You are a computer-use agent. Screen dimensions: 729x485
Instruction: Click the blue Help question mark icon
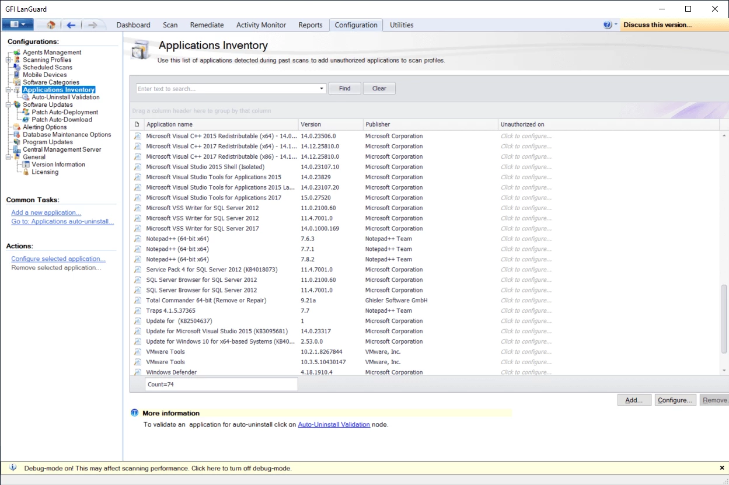click(607, 25)
